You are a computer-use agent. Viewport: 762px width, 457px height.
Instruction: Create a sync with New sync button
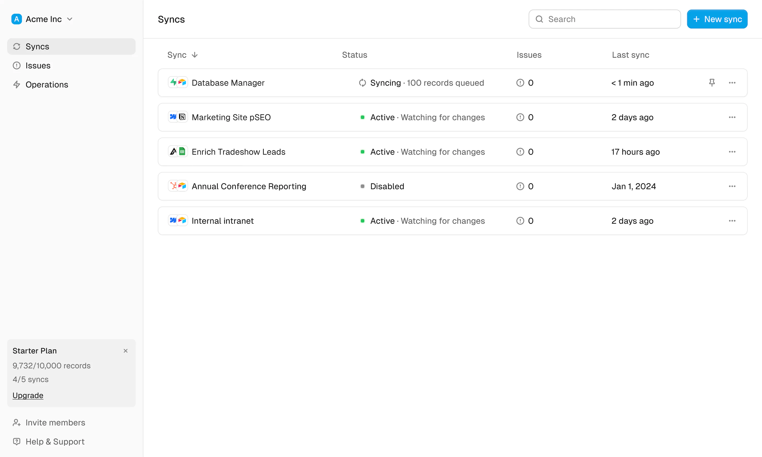717,19
